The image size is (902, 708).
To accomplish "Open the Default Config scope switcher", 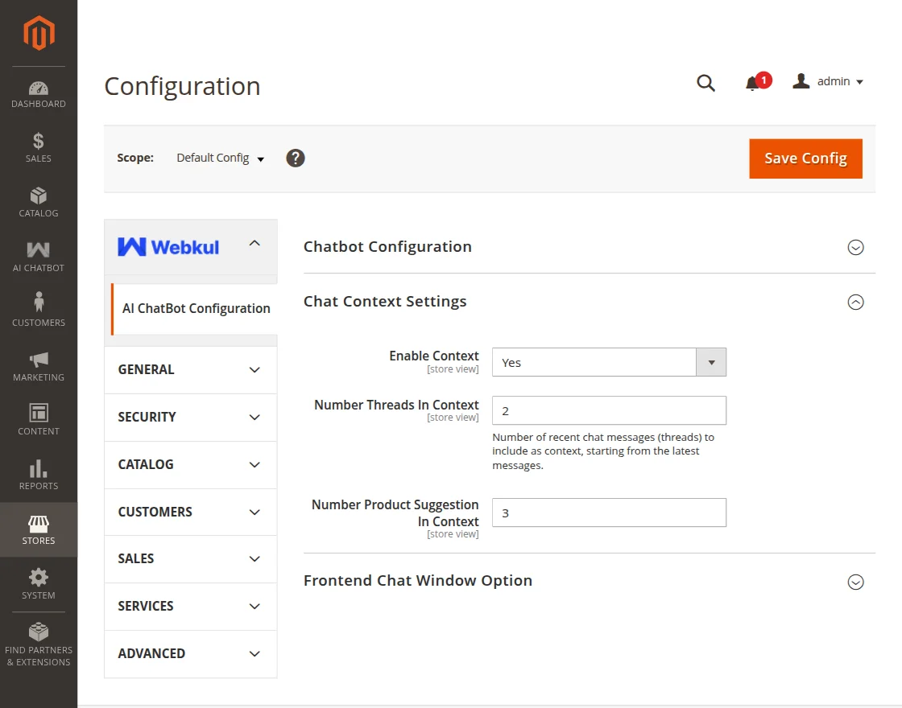I will [x=221, y=158].
